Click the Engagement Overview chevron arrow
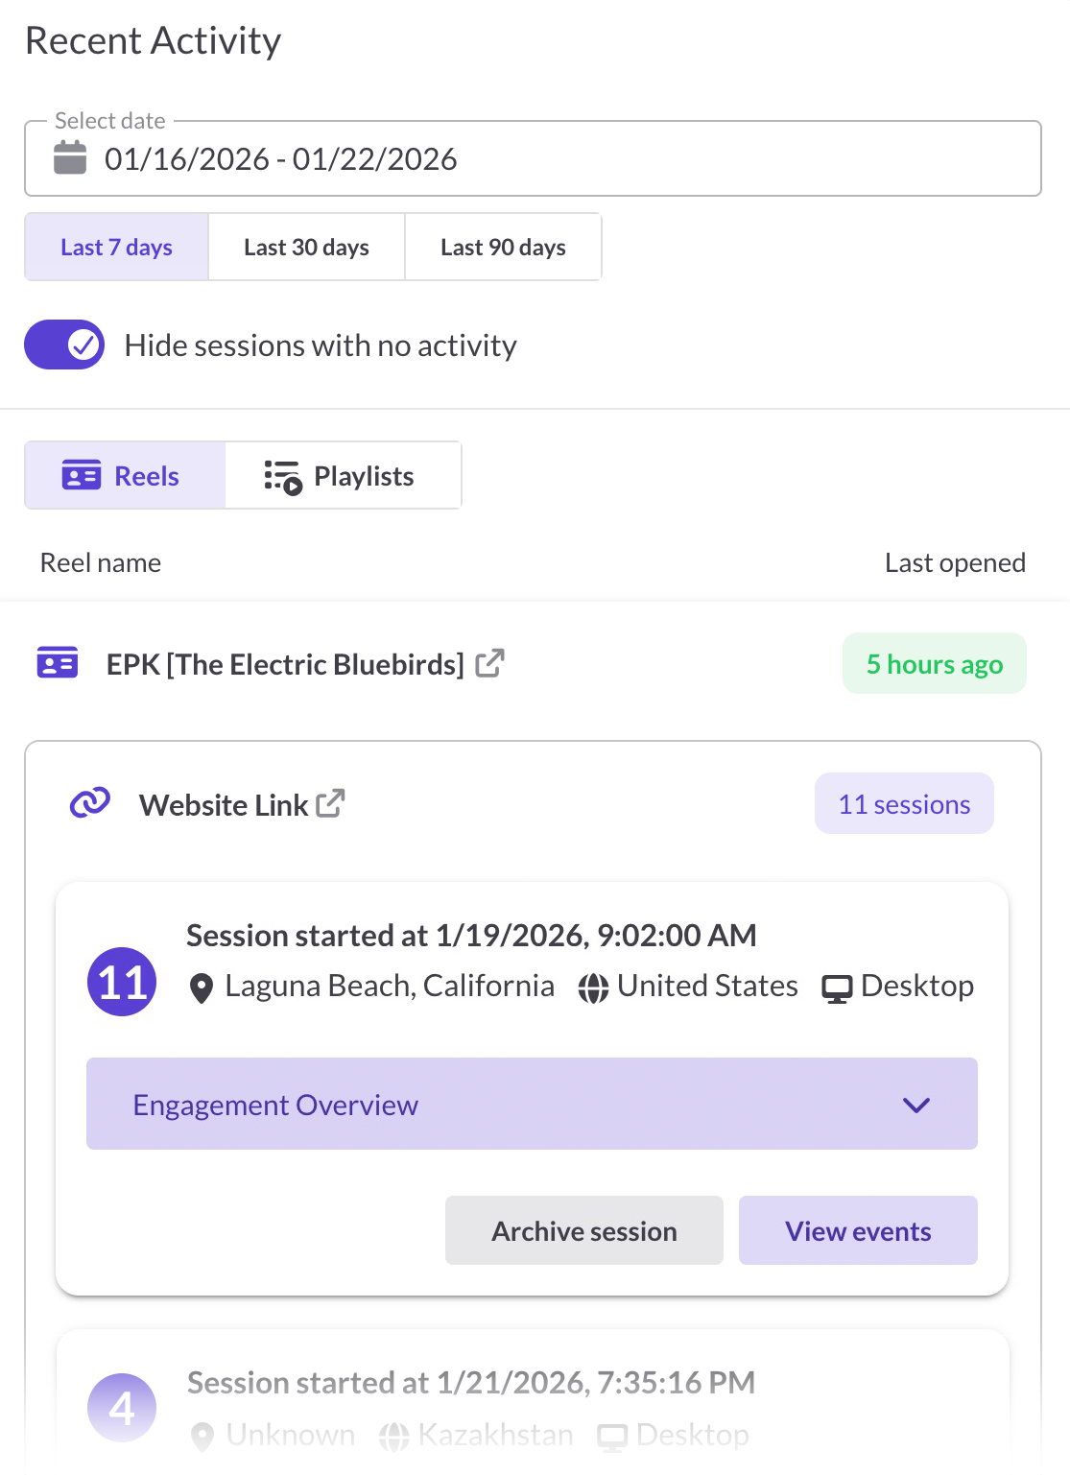1070x1475 pixels. tap(916, 1105)
